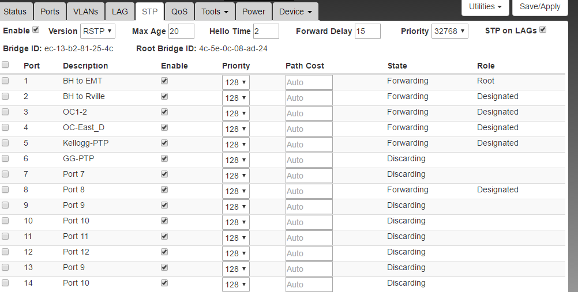Disable STP on the Kellogg-PTP port

tap(164, 143)
